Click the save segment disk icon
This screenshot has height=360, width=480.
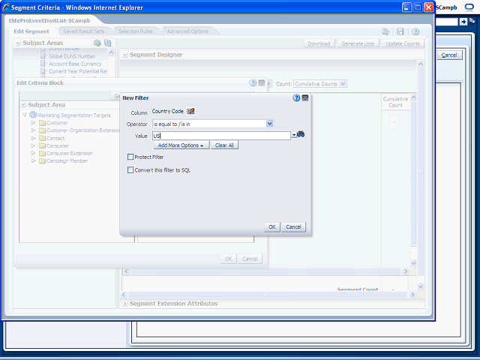pyautogui.click(x=400, y=31)
